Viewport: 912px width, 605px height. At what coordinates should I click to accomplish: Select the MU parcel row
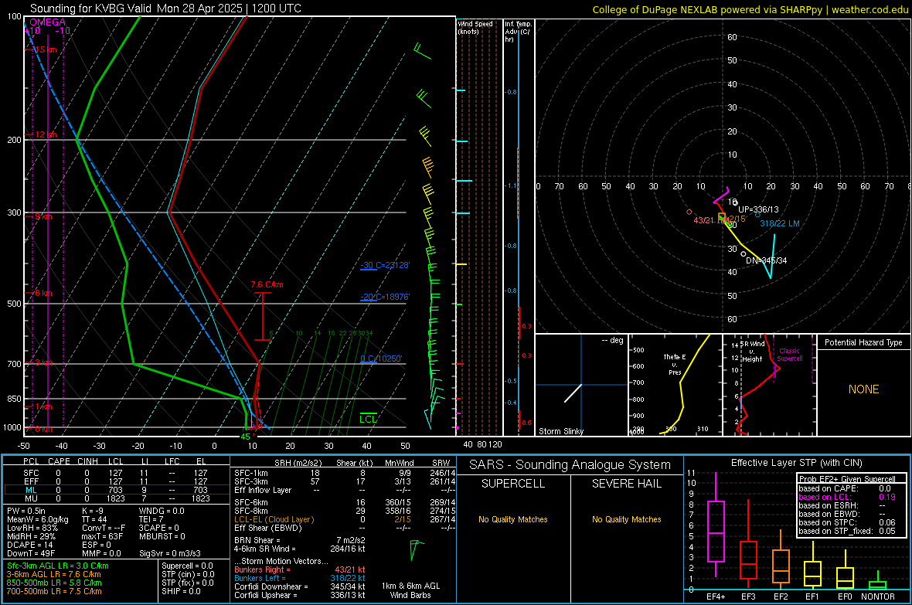tap(115, 498)
